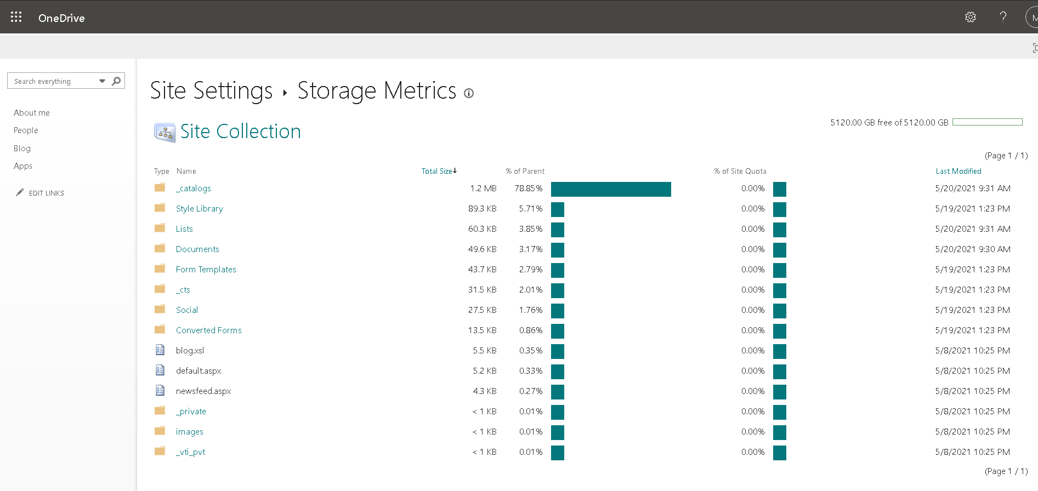Open the app launcher waffle icon
This screenshot has width=1038, height=491.
click(16, 17)
